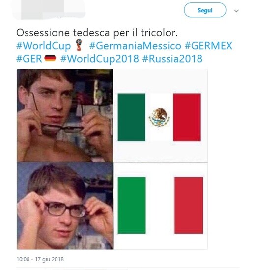The width and height of the screenshot is (255, 270).
Task: Click the Segui follow button
Action: click(x=205, y=10)
